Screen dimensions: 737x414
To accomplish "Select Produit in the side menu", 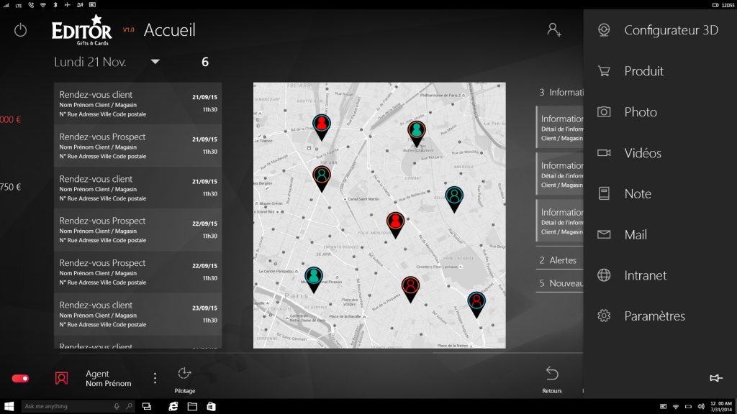I will tap(643, 71).
